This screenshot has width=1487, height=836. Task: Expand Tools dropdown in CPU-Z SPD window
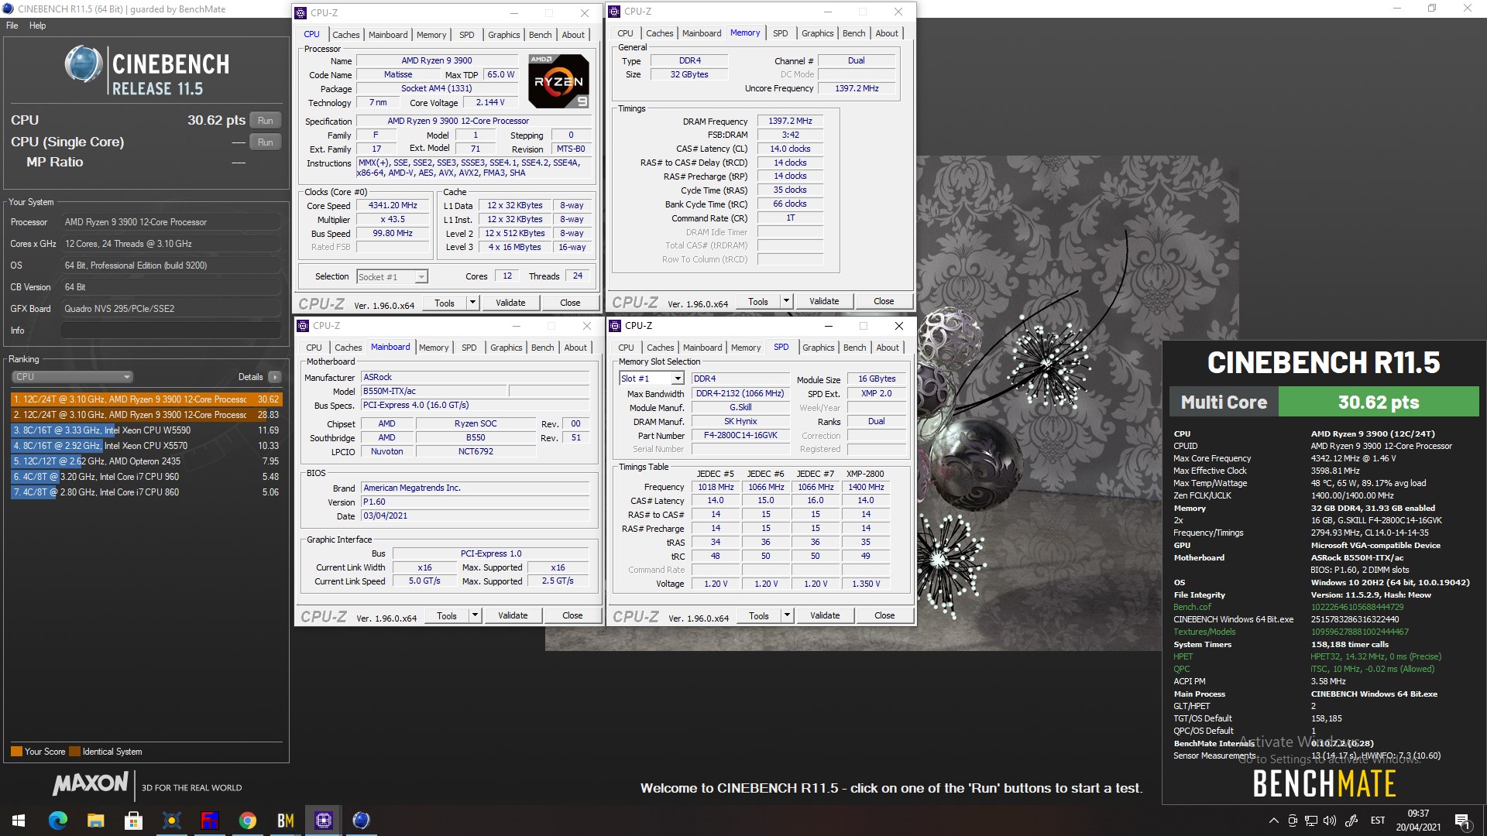787,615
